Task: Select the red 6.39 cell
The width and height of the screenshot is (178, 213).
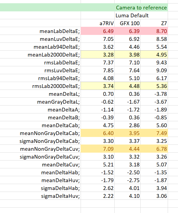Action: (x=128, y=31)
